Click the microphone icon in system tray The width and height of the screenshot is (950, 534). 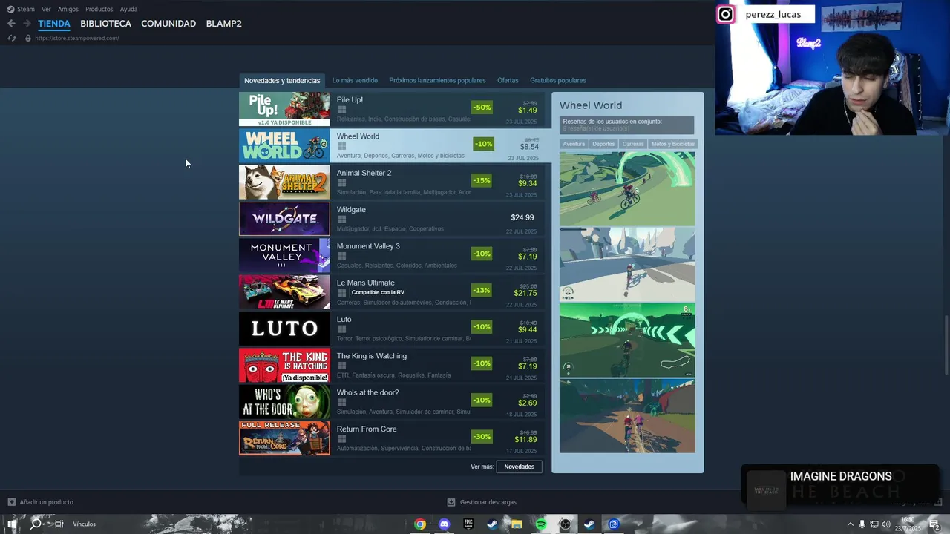862,524
